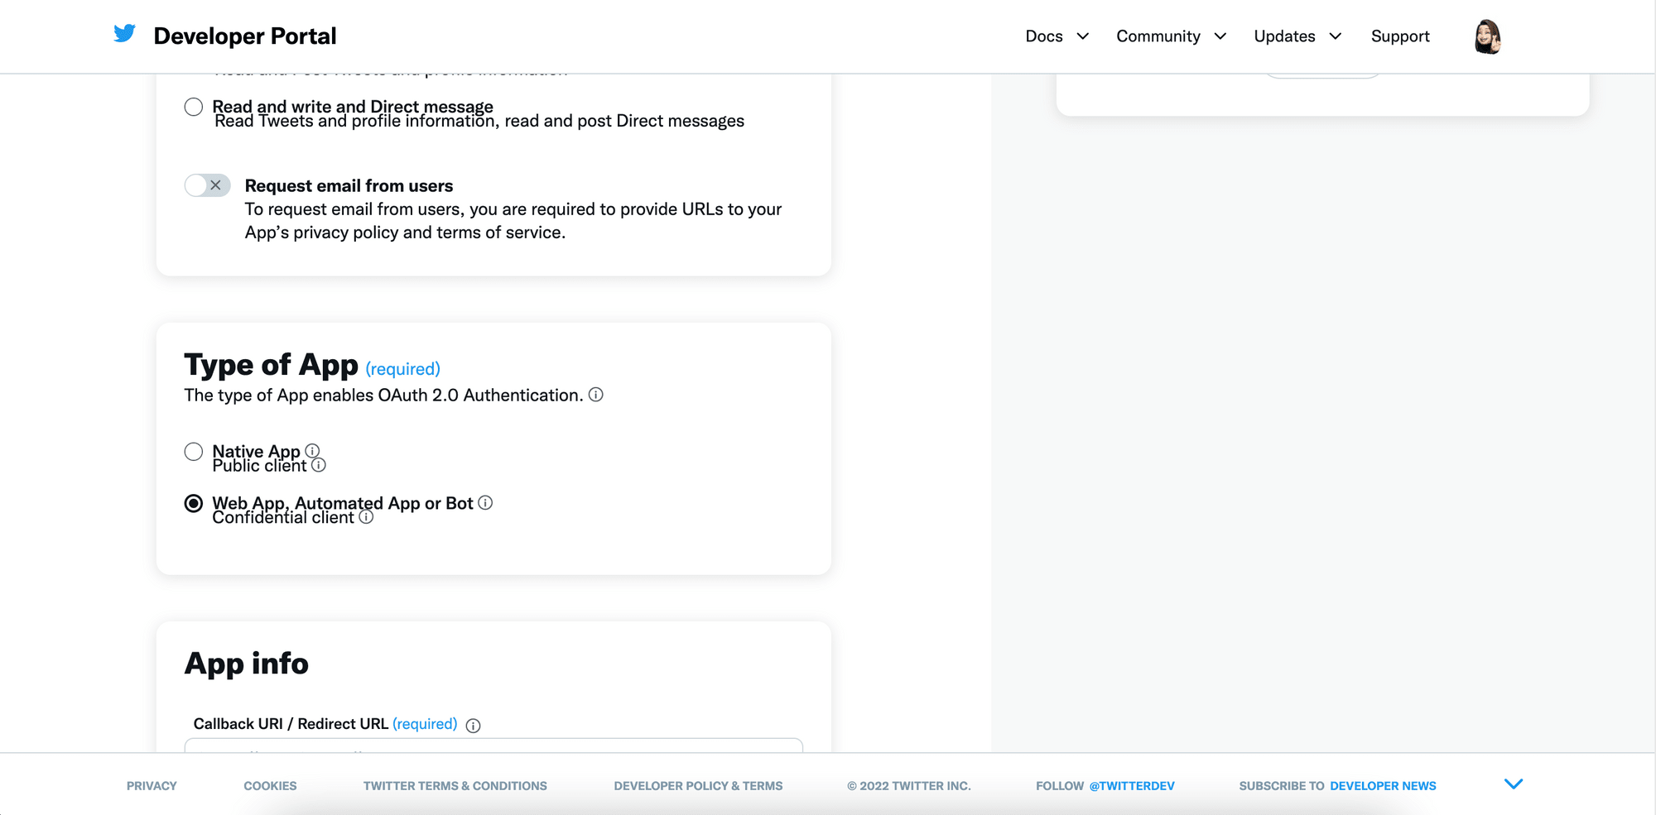
Task: Open the Updates menu
Action: [x=1284, y=36]
